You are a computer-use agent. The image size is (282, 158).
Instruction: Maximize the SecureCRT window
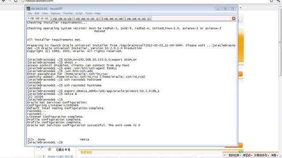225,9
